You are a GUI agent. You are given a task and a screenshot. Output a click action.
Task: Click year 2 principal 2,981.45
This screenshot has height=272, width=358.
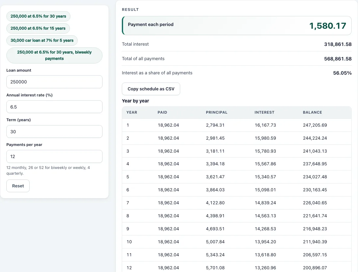(x=215, y=138)
